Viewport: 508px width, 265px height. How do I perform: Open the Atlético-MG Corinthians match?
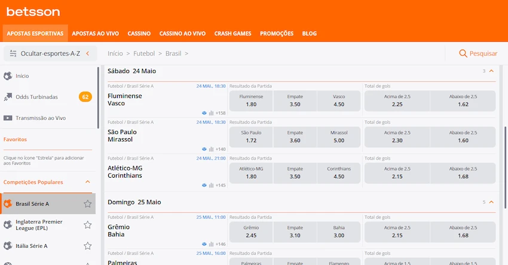[x=125, y=172]
